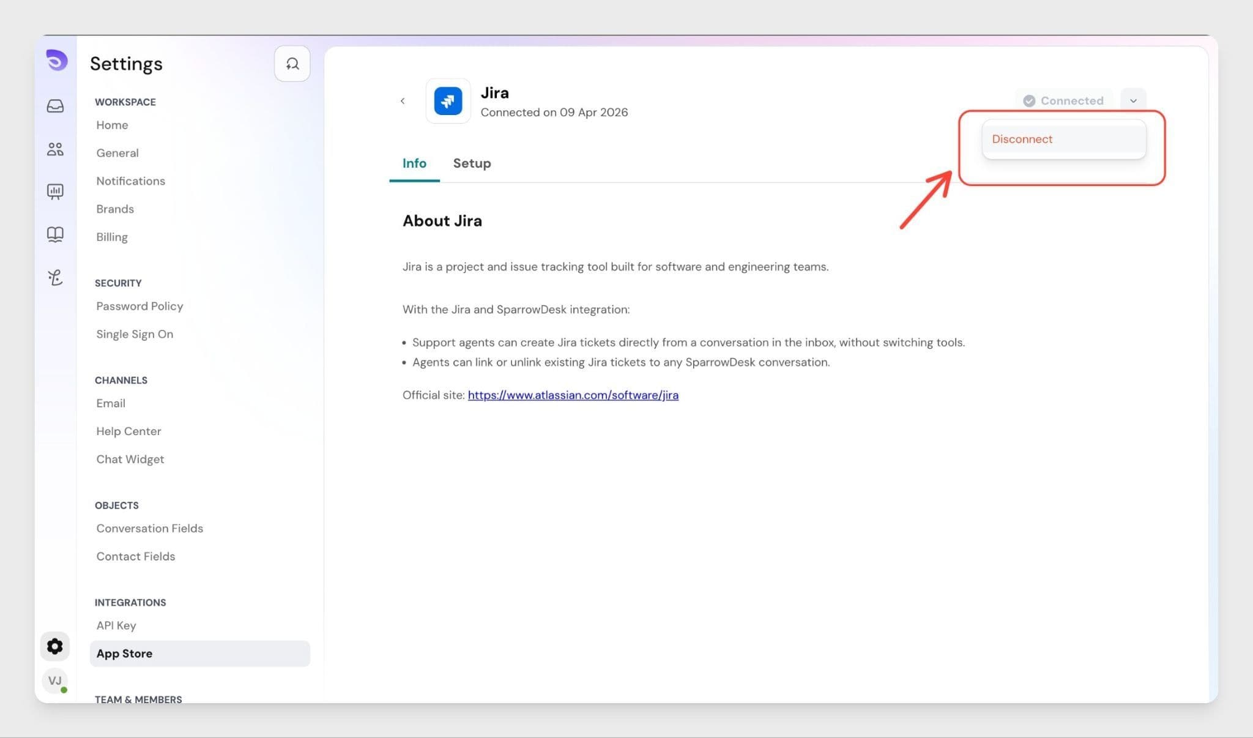Screen dimensions: 1253x738
Task: Open the contacts people icon
Action: coord(55,149)
